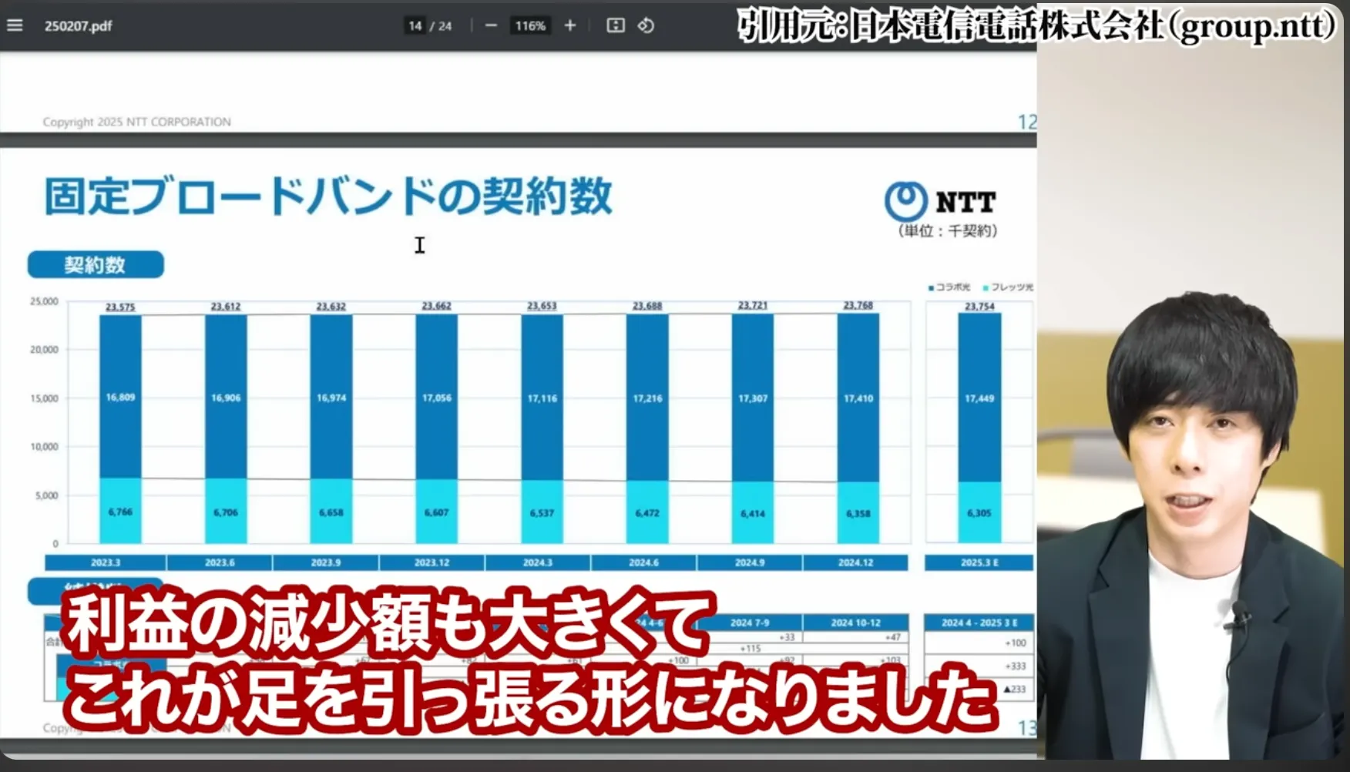Click the 契約数 section label
Screen dimensions: 1350x772
[96, 265]
